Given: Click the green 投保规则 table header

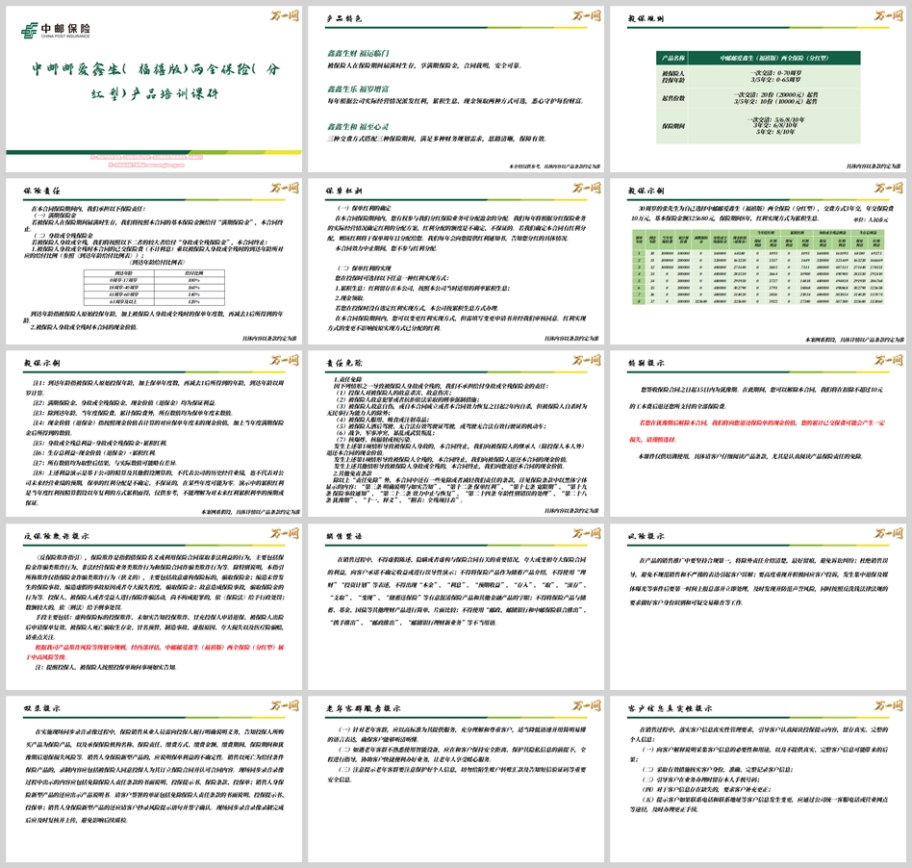Looking at the screenshot, I should click(758, 59).
